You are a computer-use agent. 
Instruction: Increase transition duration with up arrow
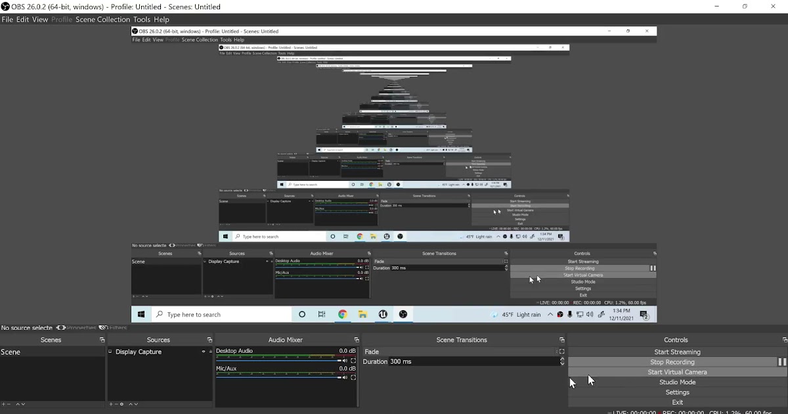pos(562,359)
